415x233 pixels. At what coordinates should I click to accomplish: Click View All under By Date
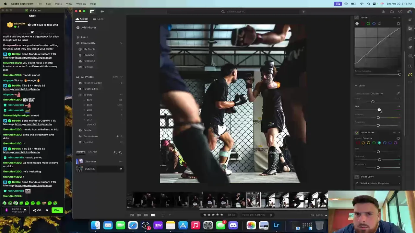click(91, 125)
